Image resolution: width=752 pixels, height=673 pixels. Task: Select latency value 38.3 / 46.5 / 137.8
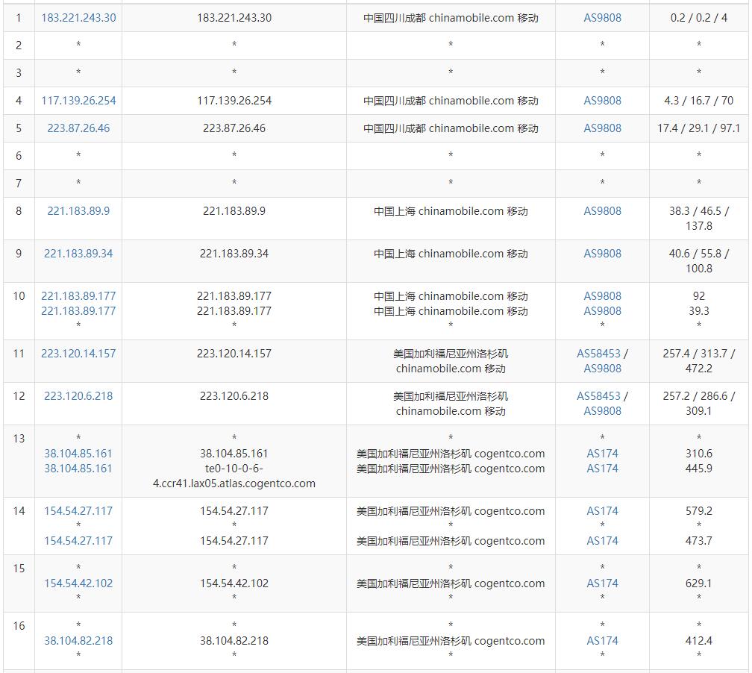pyautogui.click(x=699, y=219)
